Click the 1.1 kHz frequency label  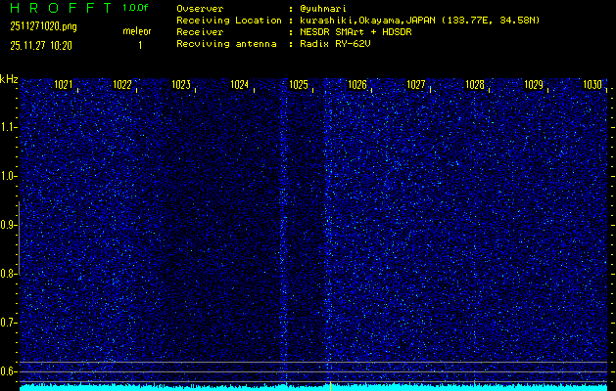click(x=7, y=127)
